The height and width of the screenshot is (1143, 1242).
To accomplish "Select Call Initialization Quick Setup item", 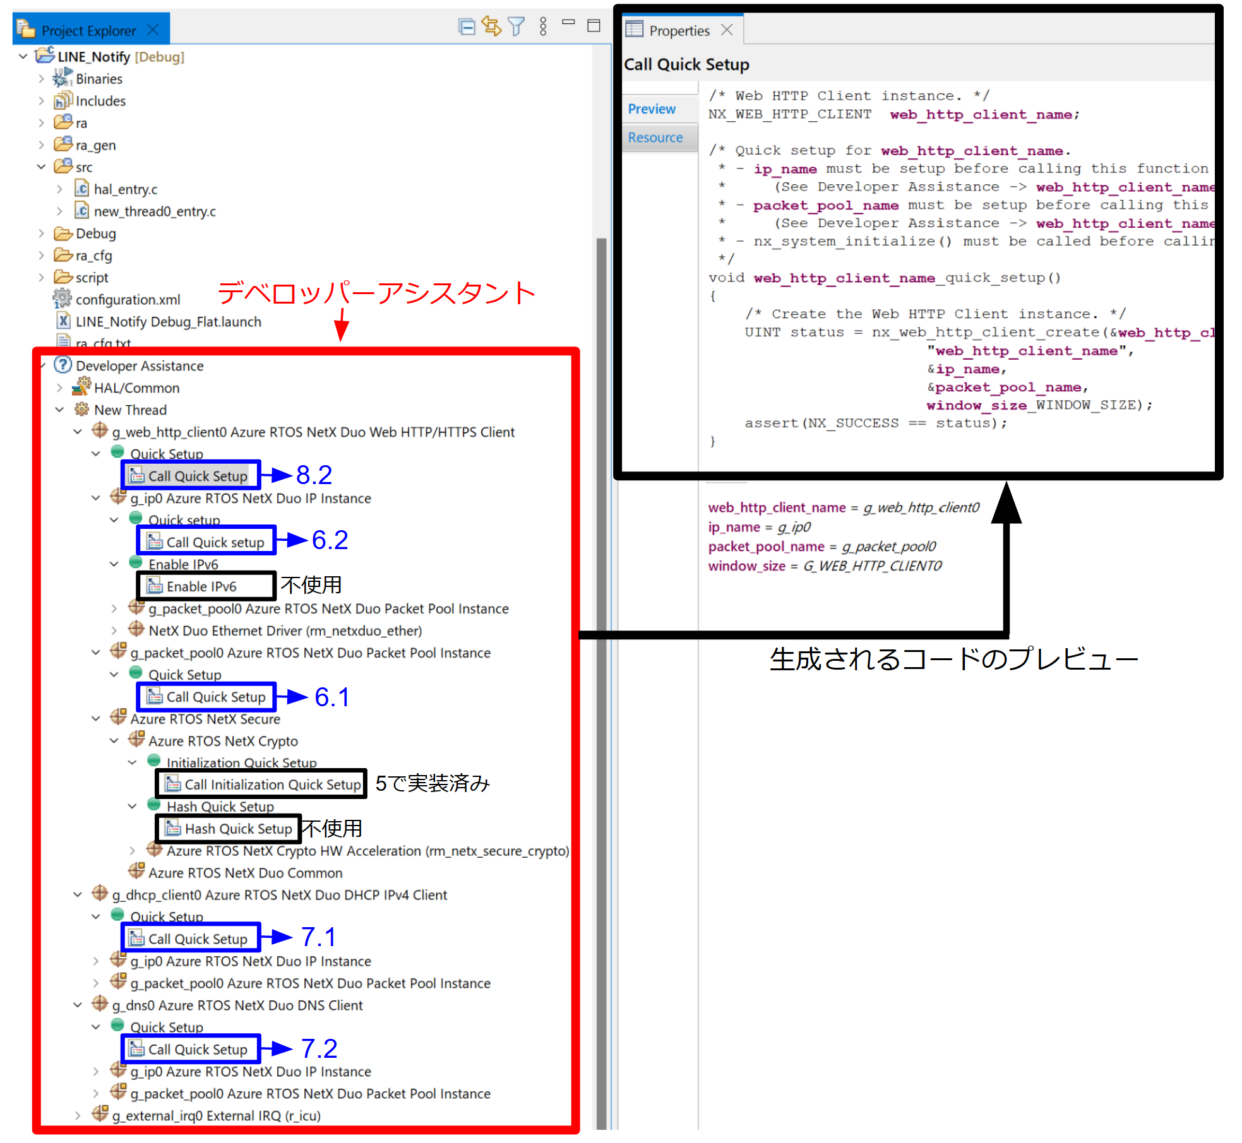I will [x=272, y=785].
